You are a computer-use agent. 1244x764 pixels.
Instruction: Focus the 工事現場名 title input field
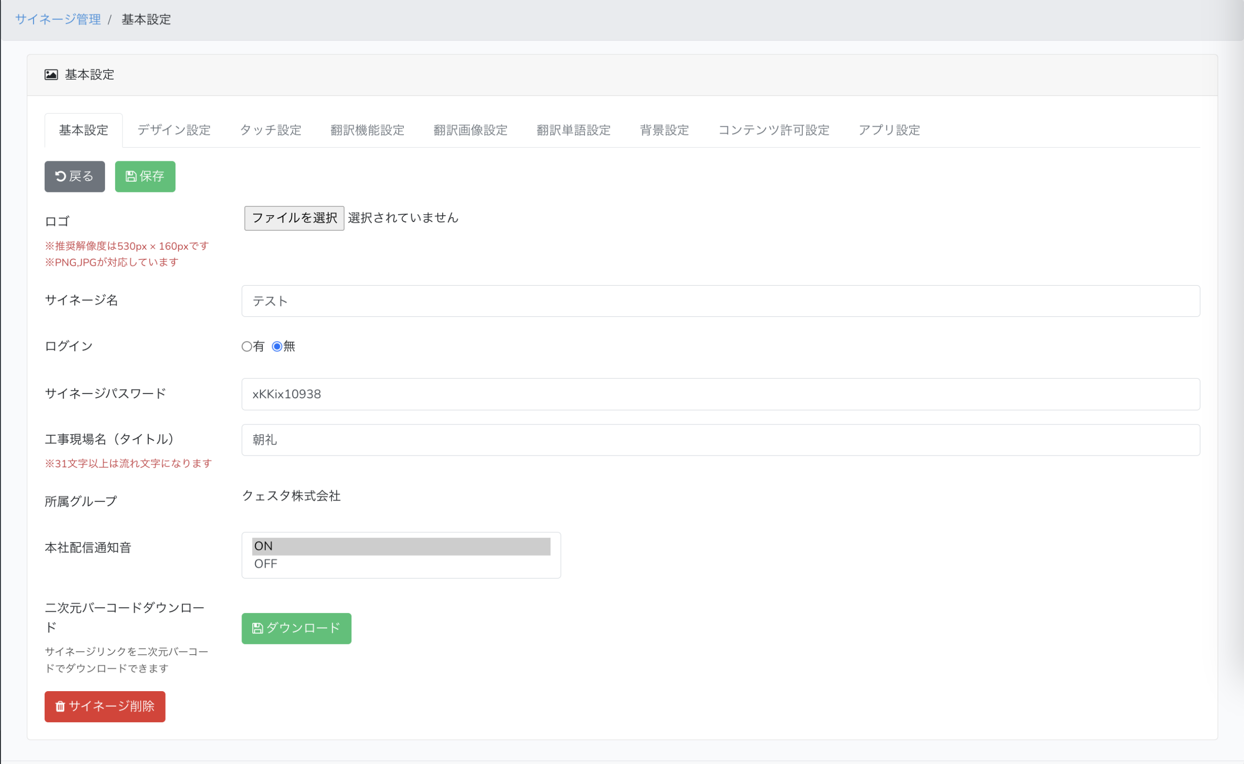(720, 440)
